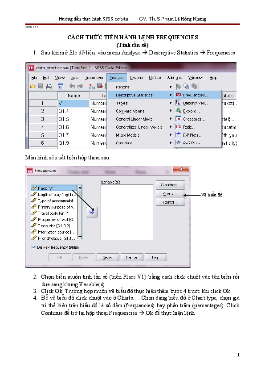Click variable list scrollbar up arrow

[x=80, y=188]
